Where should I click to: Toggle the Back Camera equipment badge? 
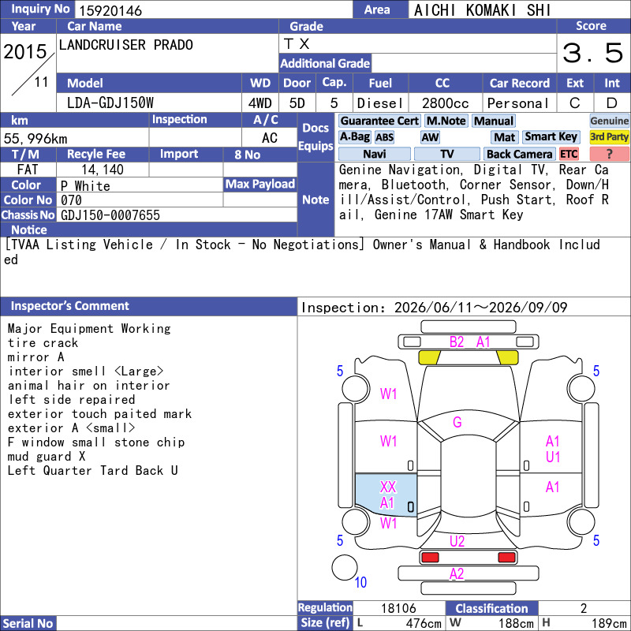click(520, 154)
